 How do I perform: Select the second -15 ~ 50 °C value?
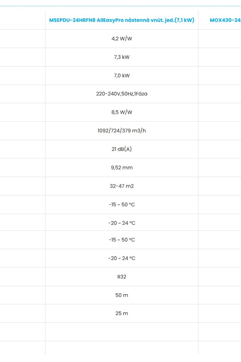pos(122,240)
